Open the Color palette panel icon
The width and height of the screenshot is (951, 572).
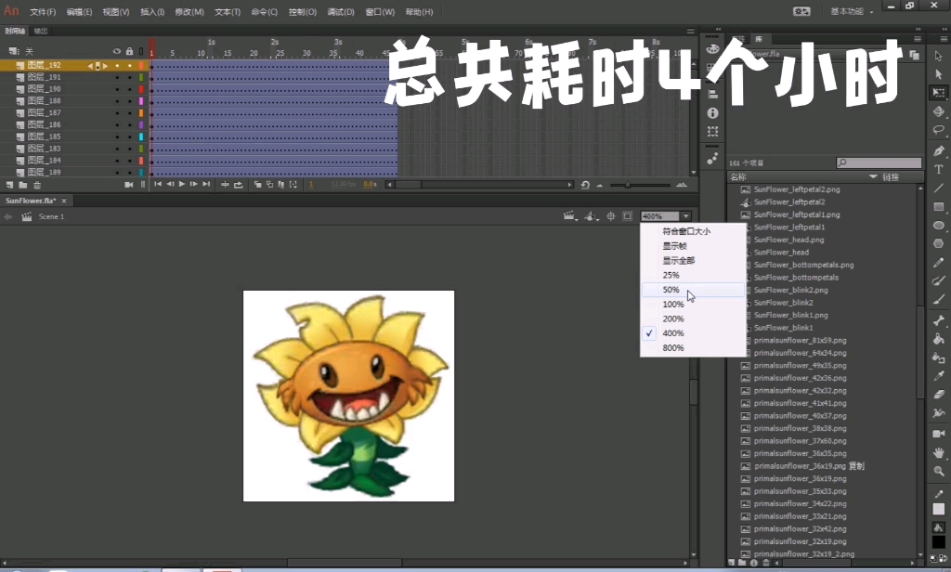click(x=712, y=48)
